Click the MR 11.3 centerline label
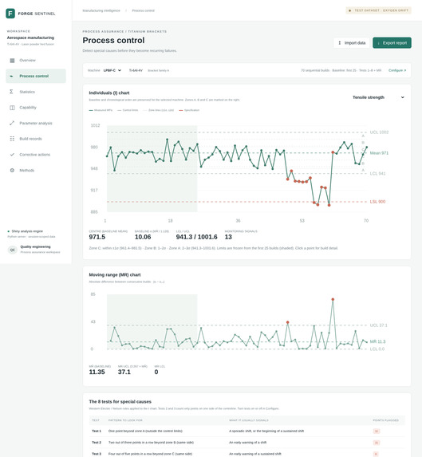This screenshot has height=457, width=422. point(377,341)
